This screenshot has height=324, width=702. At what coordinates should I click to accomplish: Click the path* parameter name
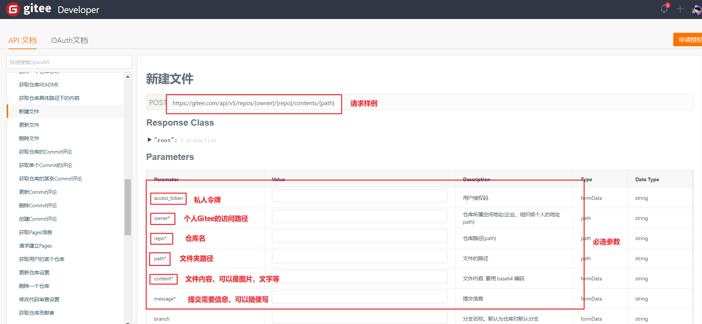pos(160,258)
